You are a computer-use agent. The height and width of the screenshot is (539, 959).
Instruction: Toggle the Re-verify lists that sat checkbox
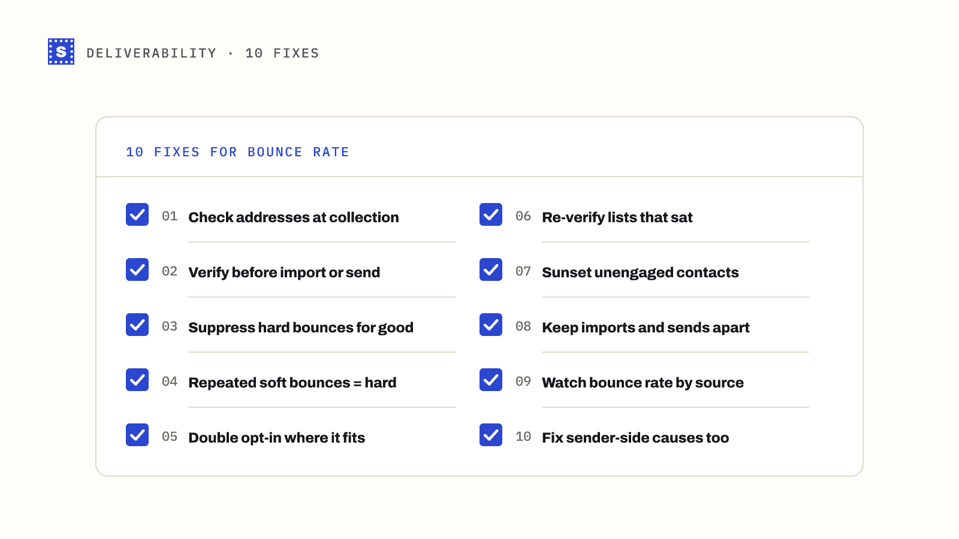[x=491, y=214]
